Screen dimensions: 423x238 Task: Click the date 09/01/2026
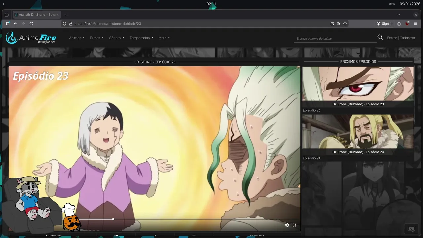[x=409, y=4]
